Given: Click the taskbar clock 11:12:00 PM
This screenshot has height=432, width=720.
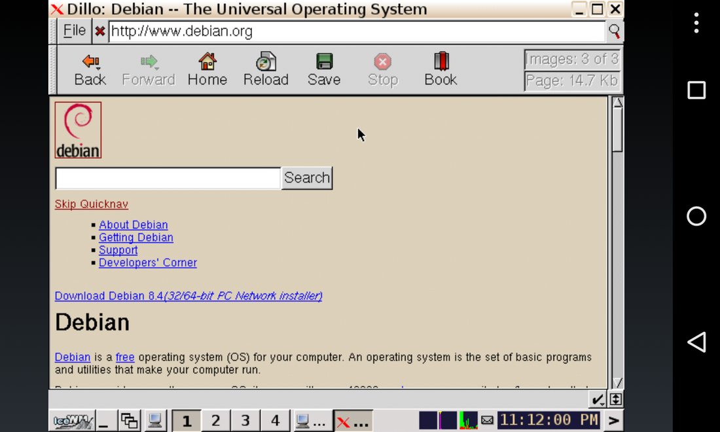Looking at the screenshot, I should coord(549,420).
